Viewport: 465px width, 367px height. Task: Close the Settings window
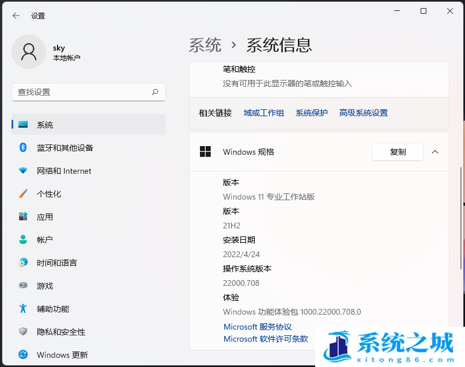point(450,11)
